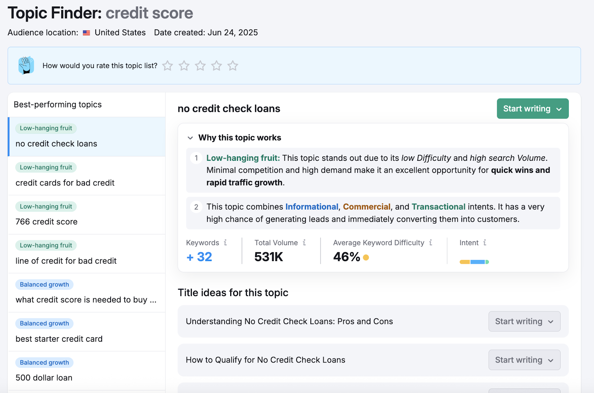Viewport: 594px width, 393px height.
Task: Rate the topic list three stars
Action: [x=200, y=66]
